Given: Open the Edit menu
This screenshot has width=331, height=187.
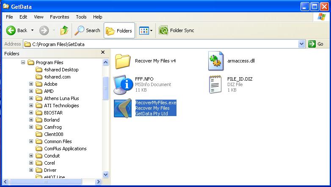Looking at the screenshot, I should click(23, 17).
